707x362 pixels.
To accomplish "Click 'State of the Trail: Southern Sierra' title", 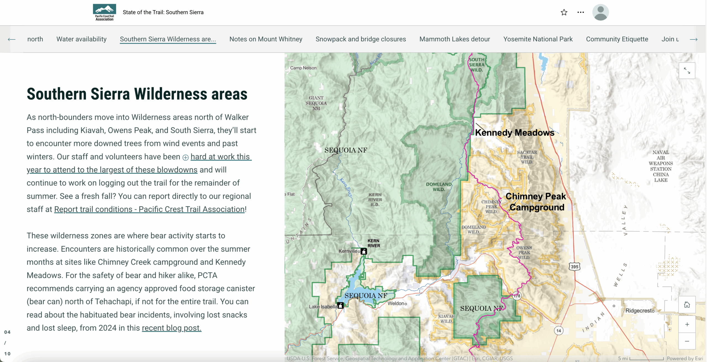I will (163, 12).
